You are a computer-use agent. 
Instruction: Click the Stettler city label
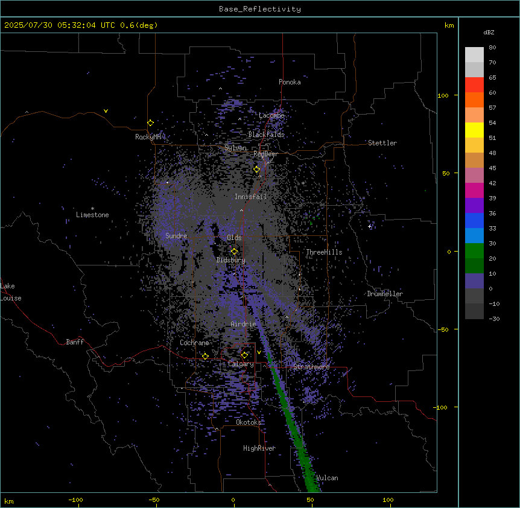pyautogui.click(x=382, y=143)
